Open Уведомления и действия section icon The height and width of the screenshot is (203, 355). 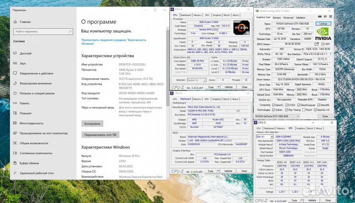pos(15,73)
